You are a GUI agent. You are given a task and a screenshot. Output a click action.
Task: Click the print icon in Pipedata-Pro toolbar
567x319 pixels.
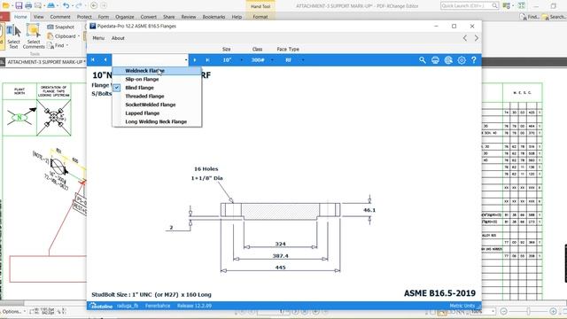click(435, 60)
